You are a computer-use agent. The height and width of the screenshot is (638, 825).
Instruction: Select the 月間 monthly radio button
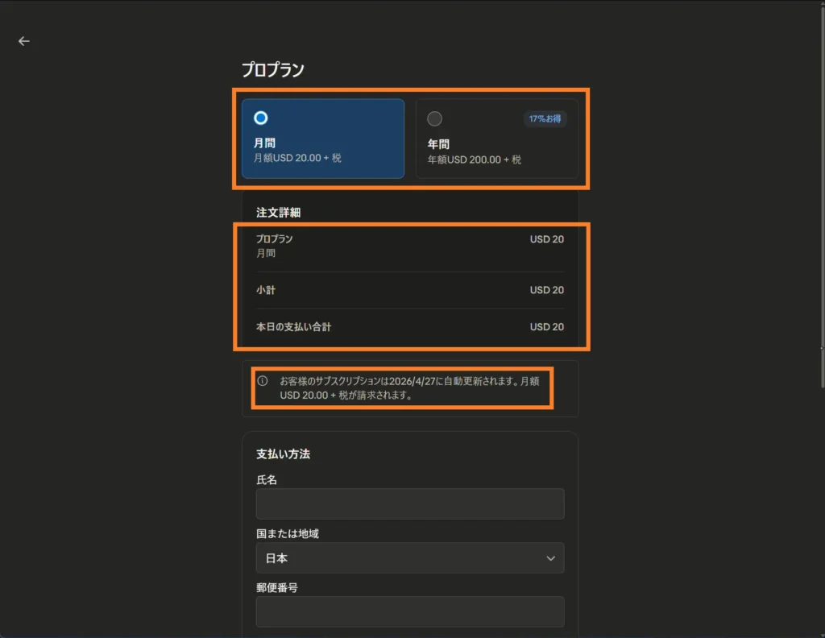click(260, 118)
